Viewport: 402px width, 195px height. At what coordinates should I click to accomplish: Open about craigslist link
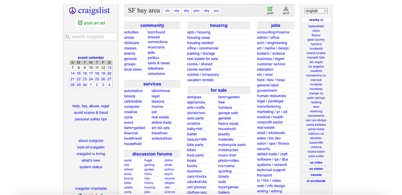(x=91, y=141)
